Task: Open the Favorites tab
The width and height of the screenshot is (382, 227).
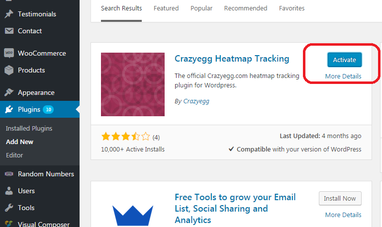Action: click(292, 8)
